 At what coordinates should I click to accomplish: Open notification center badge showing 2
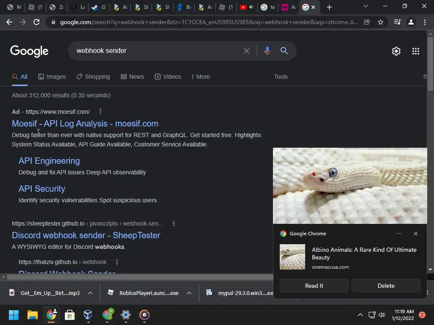pyautogui.click(x=422, y=315)
